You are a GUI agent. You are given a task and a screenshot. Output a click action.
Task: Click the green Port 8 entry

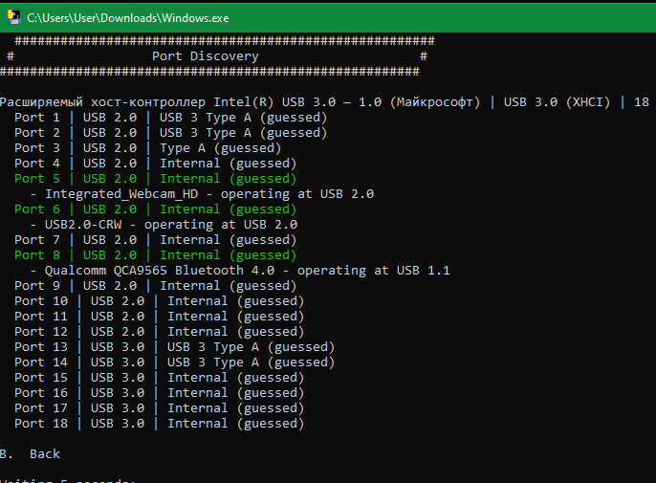click(155, 255)
